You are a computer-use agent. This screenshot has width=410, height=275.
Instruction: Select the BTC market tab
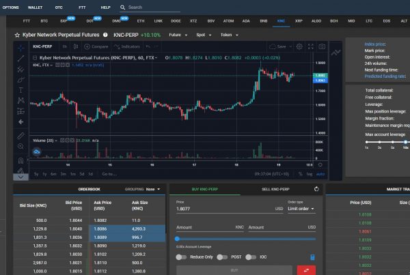click(44, 21)
